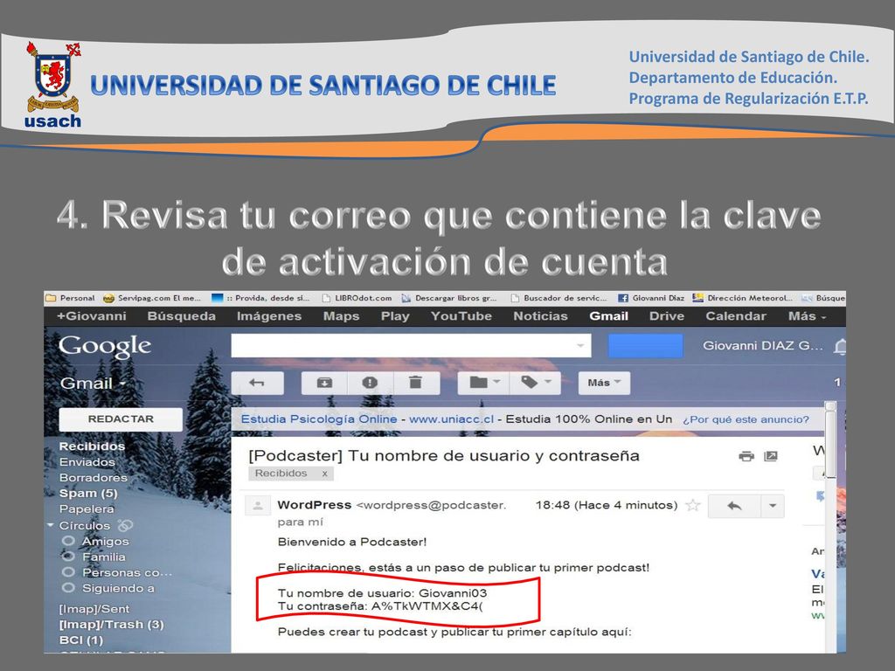Click the REDACTAR compose button
The image size is (895, 671).
click(121, 419)
